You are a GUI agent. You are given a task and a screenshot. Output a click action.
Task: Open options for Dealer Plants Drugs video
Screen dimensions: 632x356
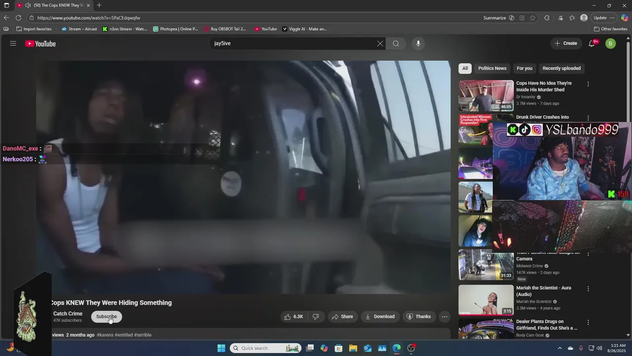(x=588, y=322)
